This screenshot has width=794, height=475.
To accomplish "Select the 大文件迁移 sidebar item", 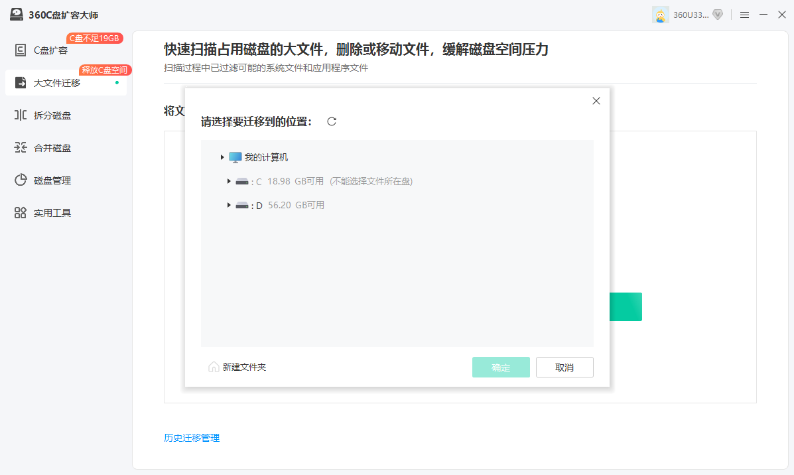I will point(66,82).
